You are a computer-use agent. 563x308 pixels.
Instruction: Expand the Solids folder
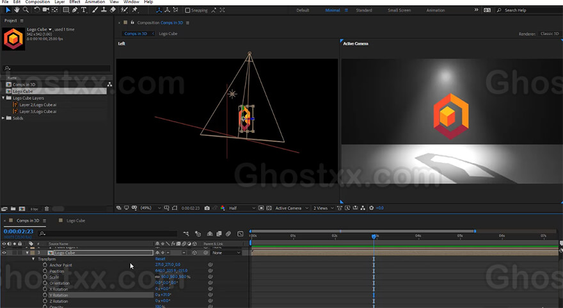[x=4, y=118]
